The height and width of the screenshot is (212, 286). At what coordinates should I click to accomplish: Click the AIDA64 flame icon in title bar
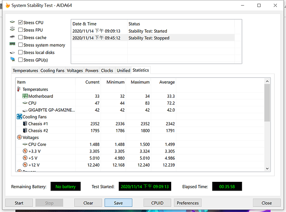point(8,5)
